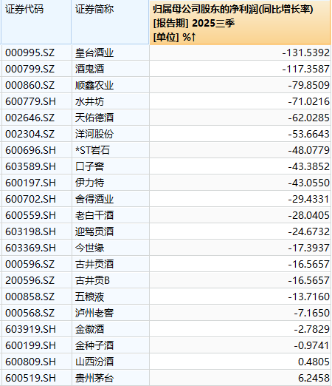Viewport: 332px width, 386px height.
Task: Select value cell -17.3937
Action: [x=240, y=248]
